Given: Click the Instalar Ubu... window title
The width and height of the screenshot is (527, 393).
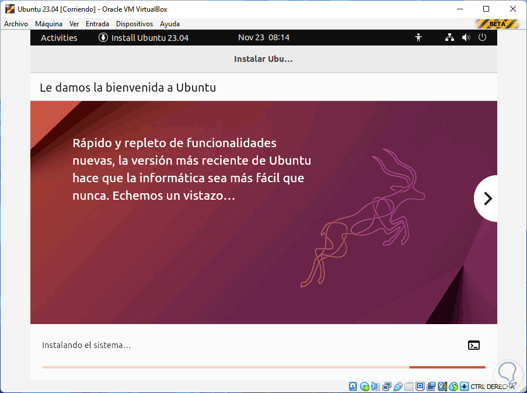Looking at the screenshot, I should [x=264, y=59].
